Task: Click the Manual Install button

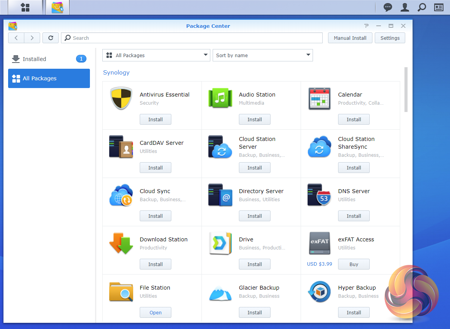Action: coord(350,38)
